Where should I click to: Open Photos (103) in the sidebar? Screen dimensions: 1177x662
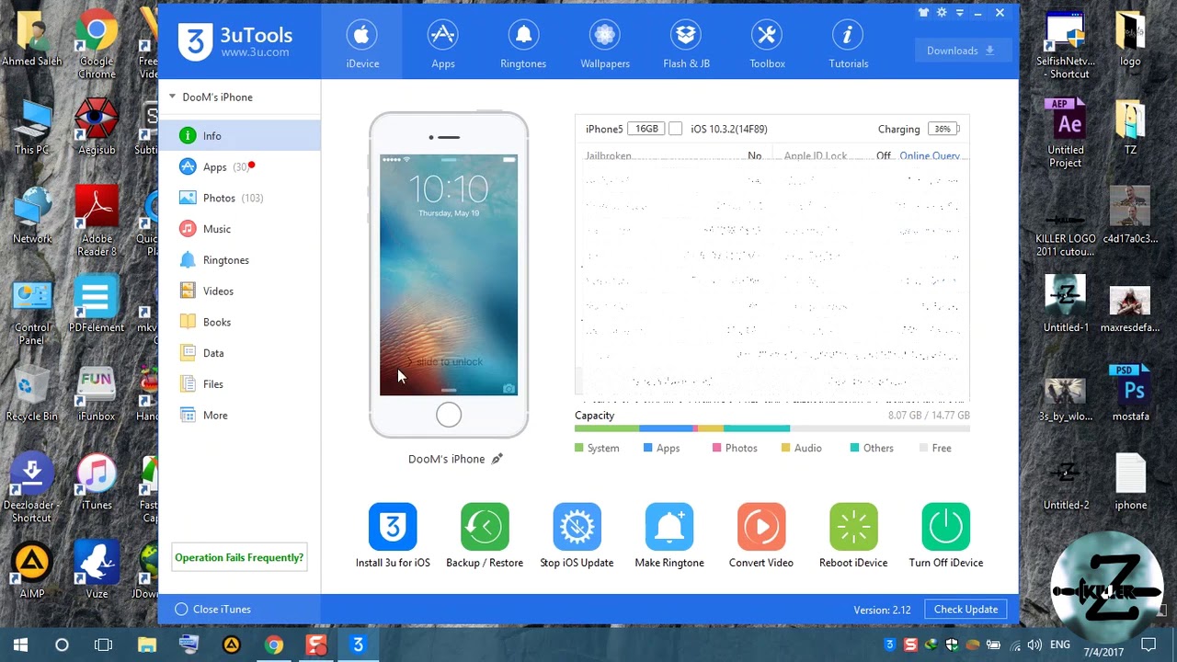click(x=239, y=198)
